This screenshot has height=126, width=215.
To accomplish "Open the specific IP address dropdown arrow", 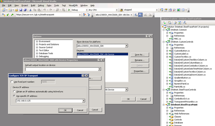I will [84, 101].
